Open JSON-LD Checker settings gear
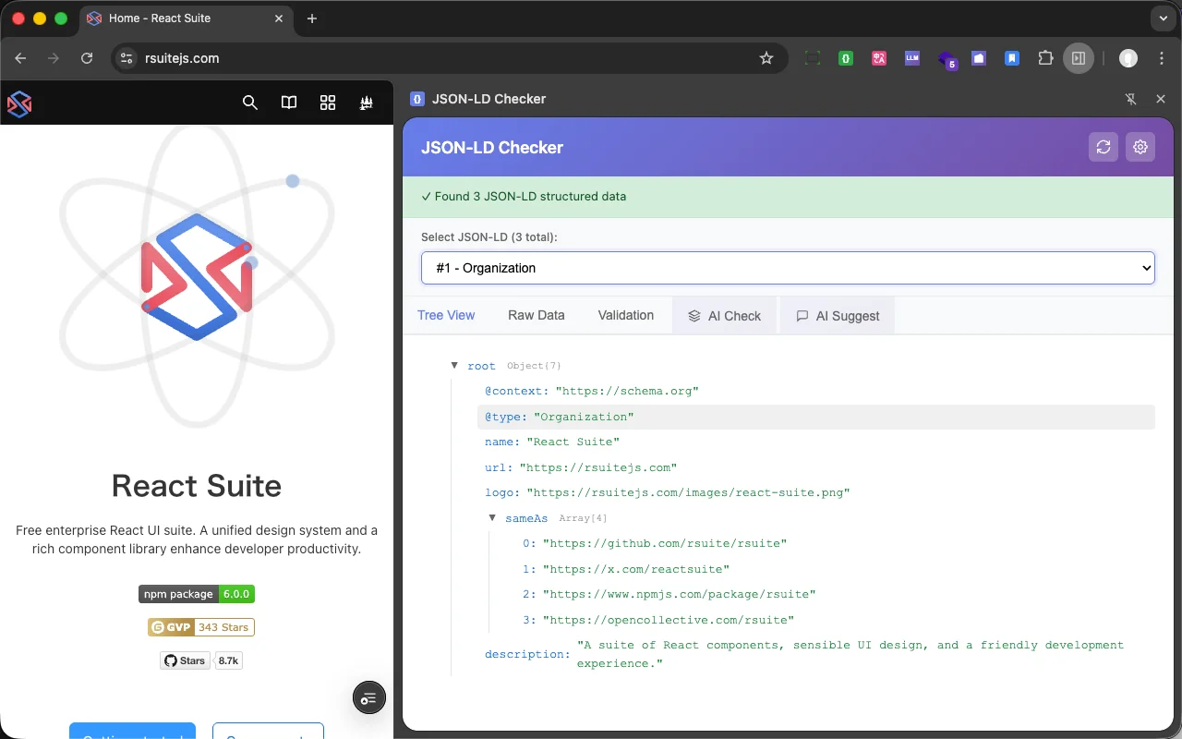 [1140, 147]
